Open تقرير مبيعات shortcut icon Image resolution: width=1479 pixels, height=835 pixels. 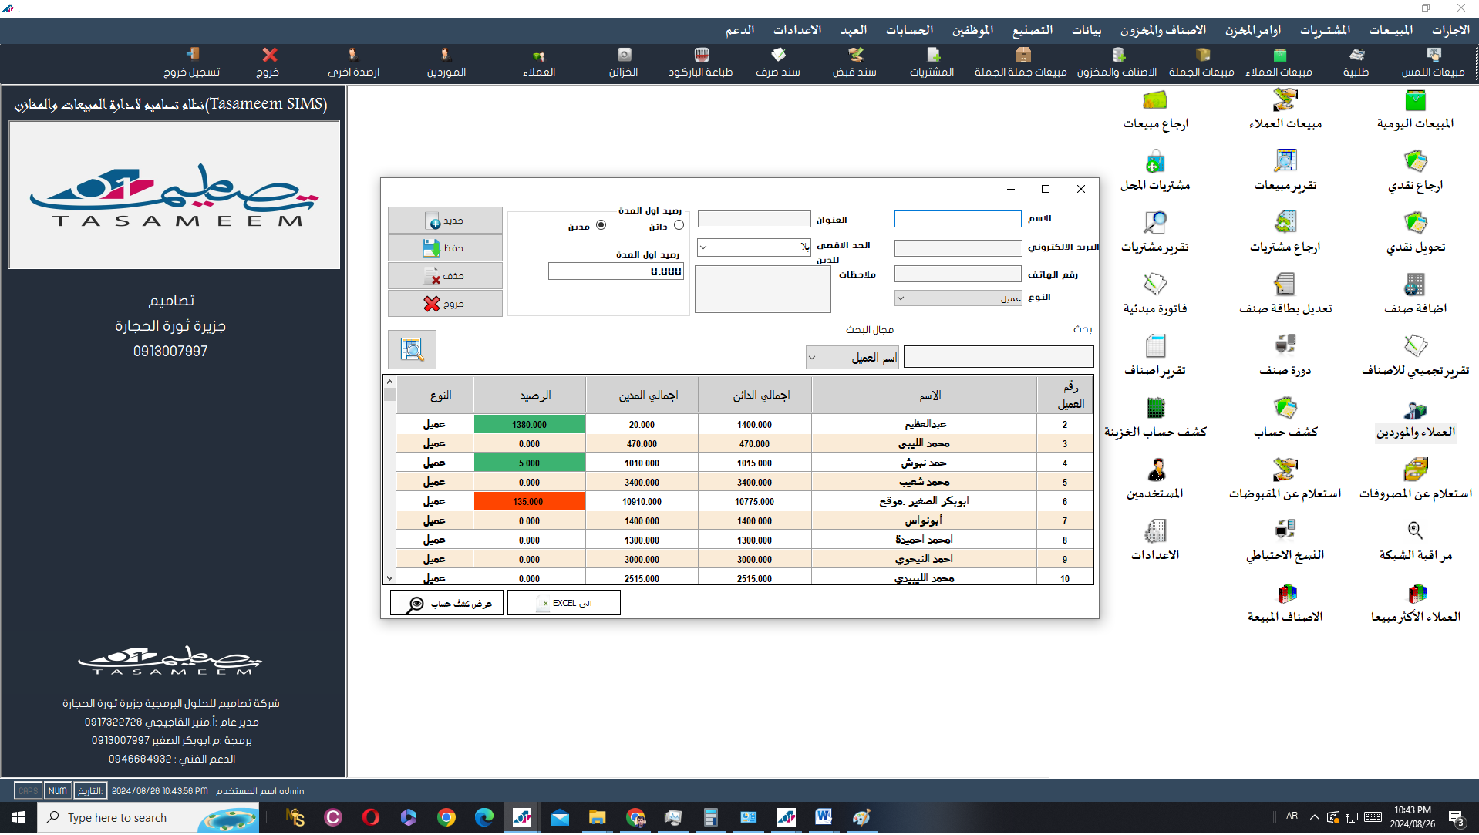pos(1285,171)
